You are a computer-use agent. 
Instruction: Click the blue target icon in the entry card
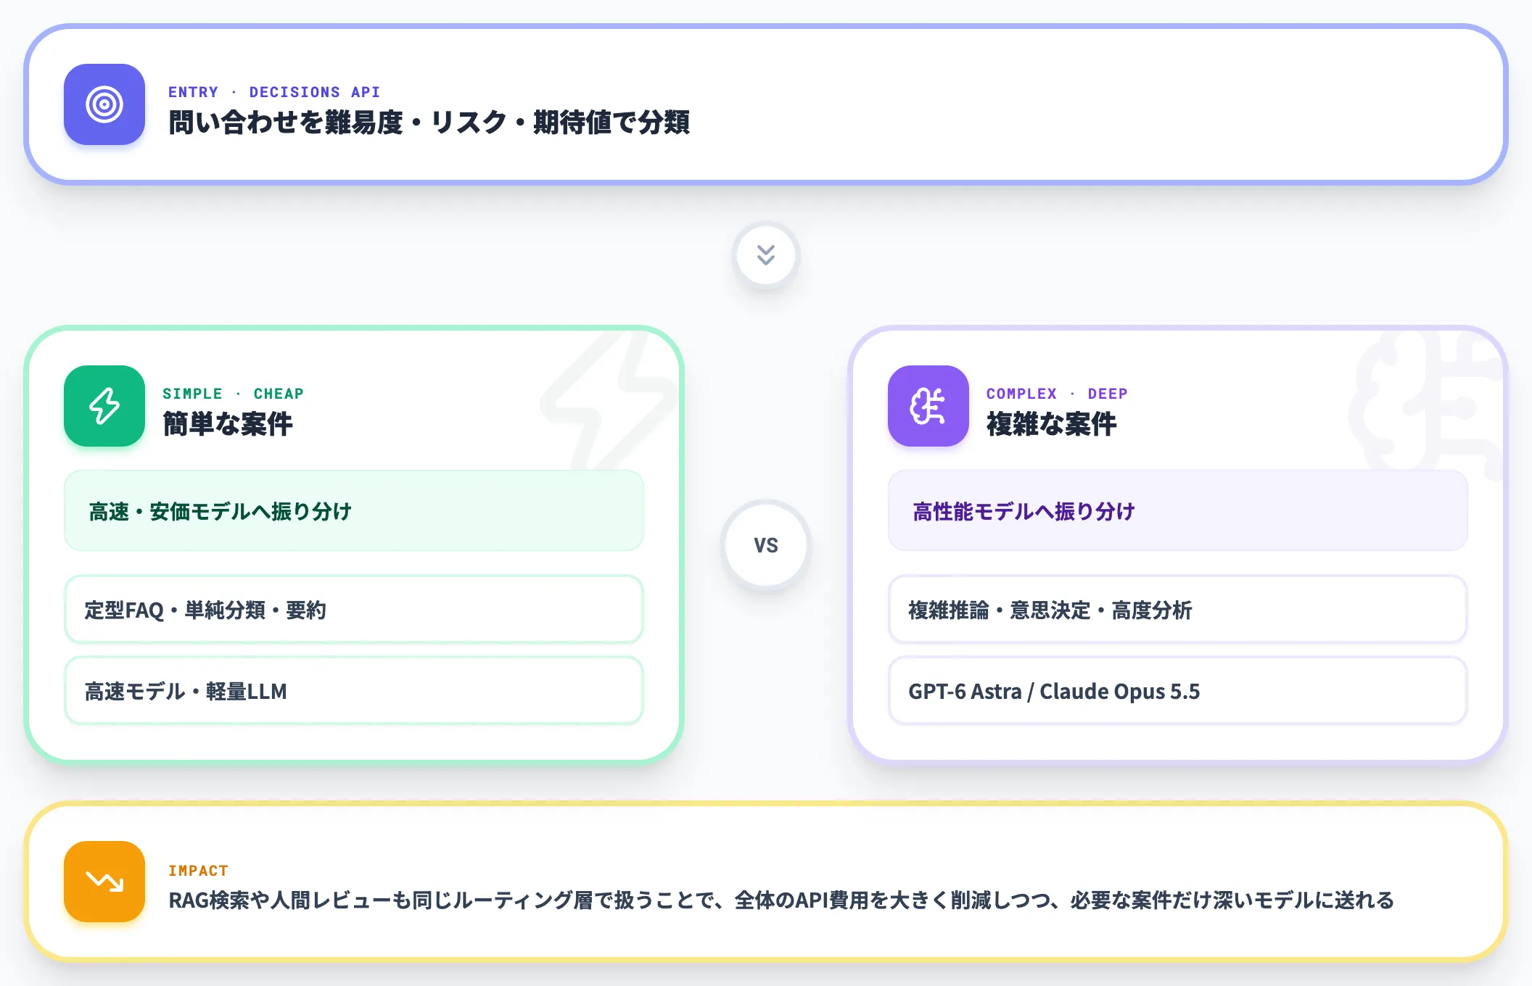(x=104, y=104)
